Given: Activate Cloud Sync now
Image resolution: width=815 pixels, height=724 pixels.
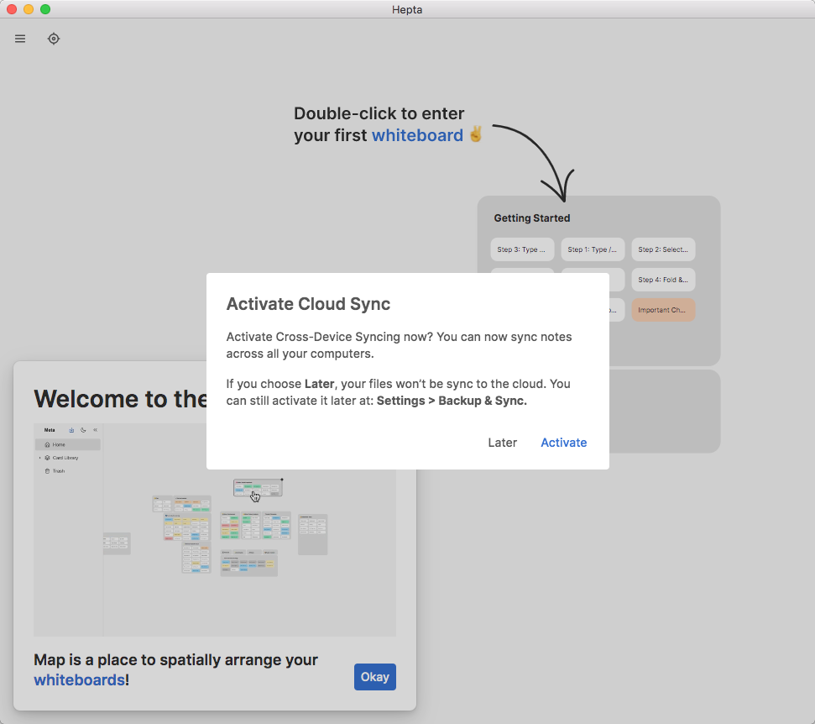Looking at the screenshot, I should [563, 443].
